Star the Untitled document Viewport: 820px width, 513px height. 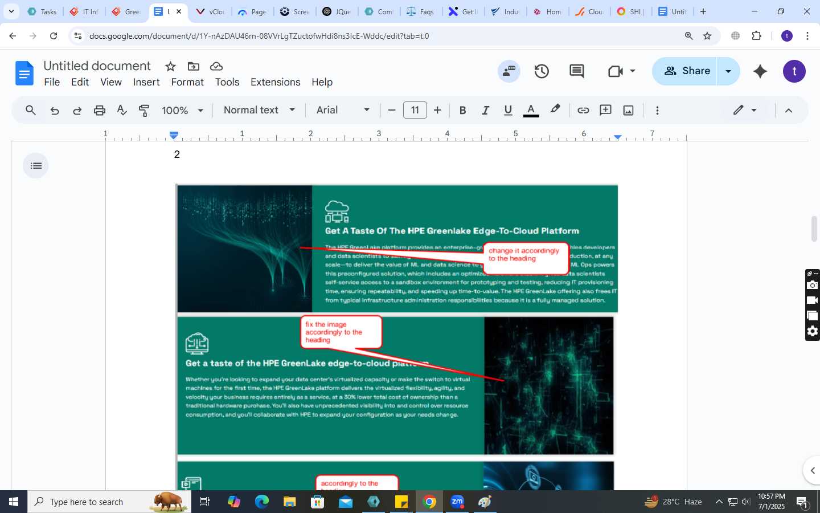click(170, 66)
